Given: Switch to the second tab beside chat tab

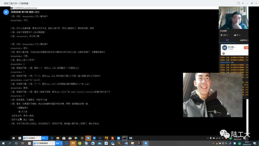Looking at the screenshot, I should pyautogui.click(x=244, y=40).
